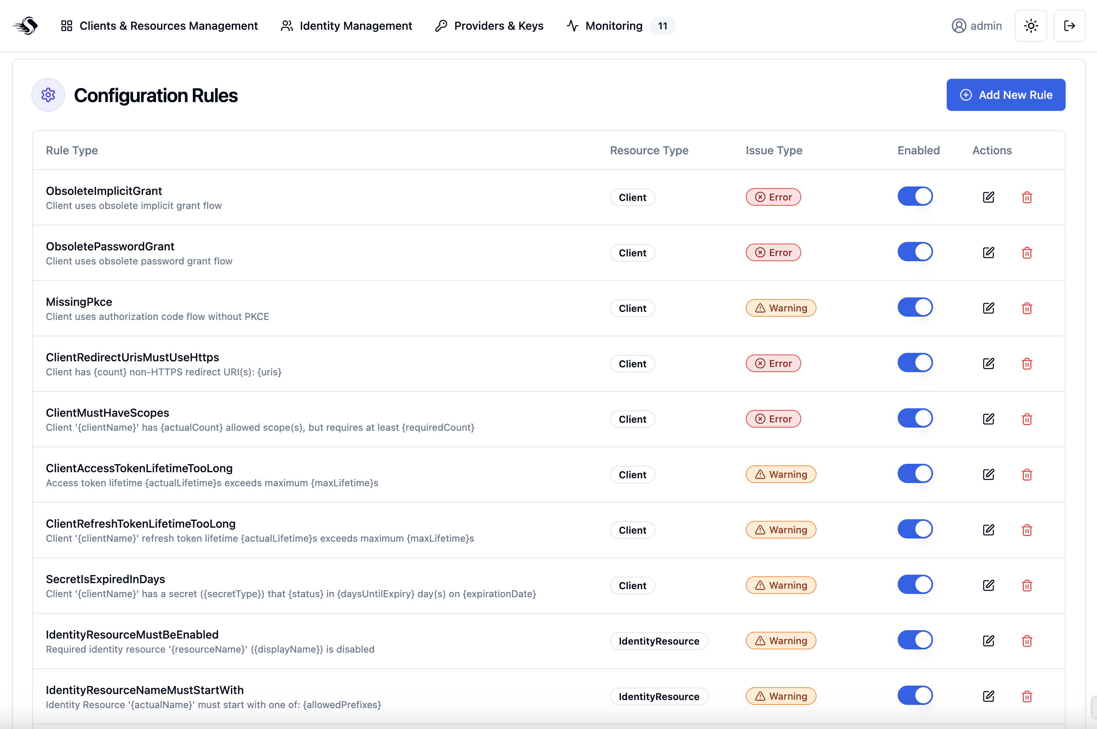Open the Identity Management menu
Image resolution: width=1097 pixels, height=729 pixels.
pyautogui.click(x=346, y=26)
